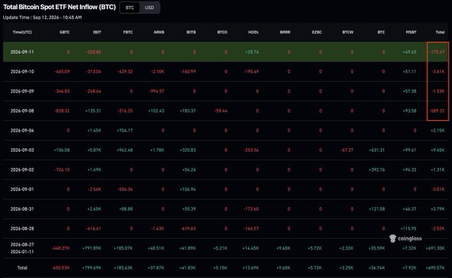This screenshot has width=452, height=278.
Task: Click the MSBT value +57.38
Action: pos(409,91)
